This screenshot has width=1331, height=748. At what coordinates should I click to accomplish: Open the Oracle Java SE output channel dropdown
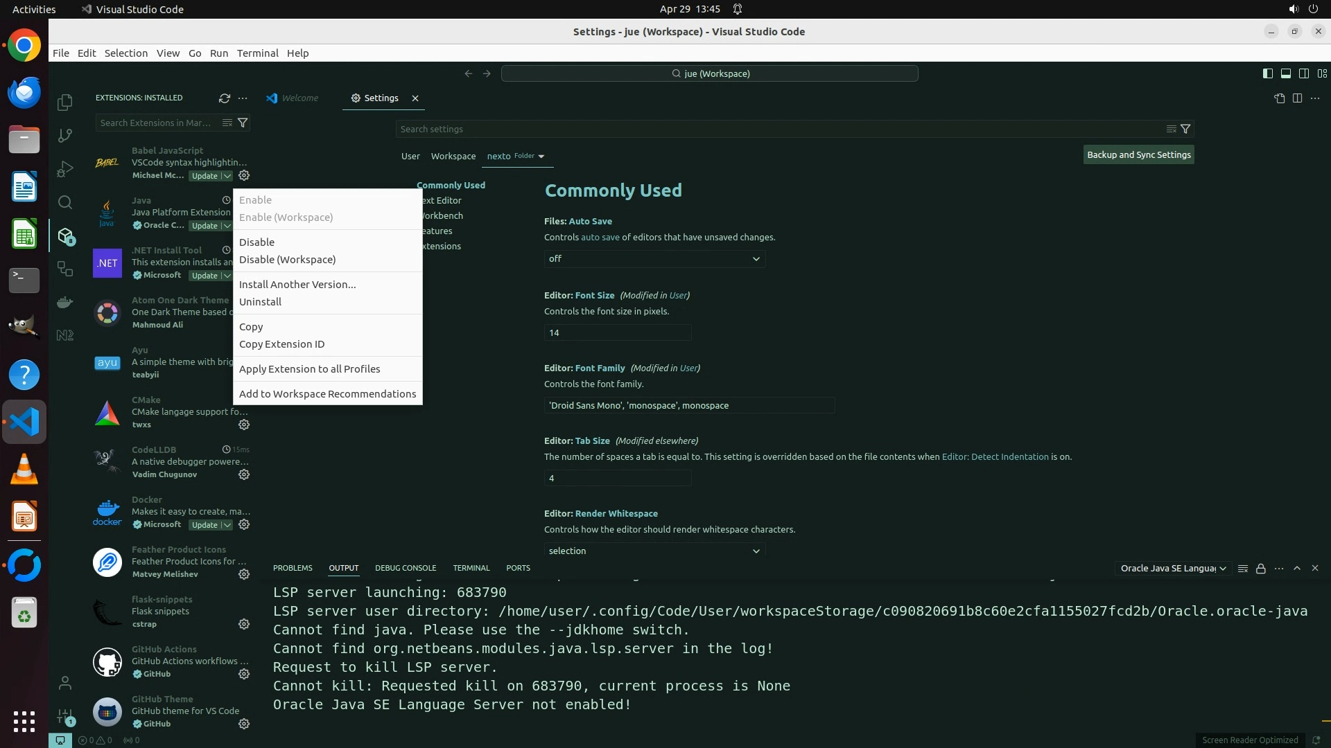click(1173, 569)
